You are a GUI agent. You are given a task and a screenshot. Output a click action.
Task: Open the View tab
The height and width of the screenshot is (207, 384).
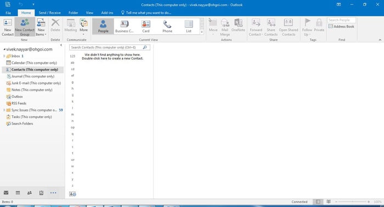click(89, 13)
